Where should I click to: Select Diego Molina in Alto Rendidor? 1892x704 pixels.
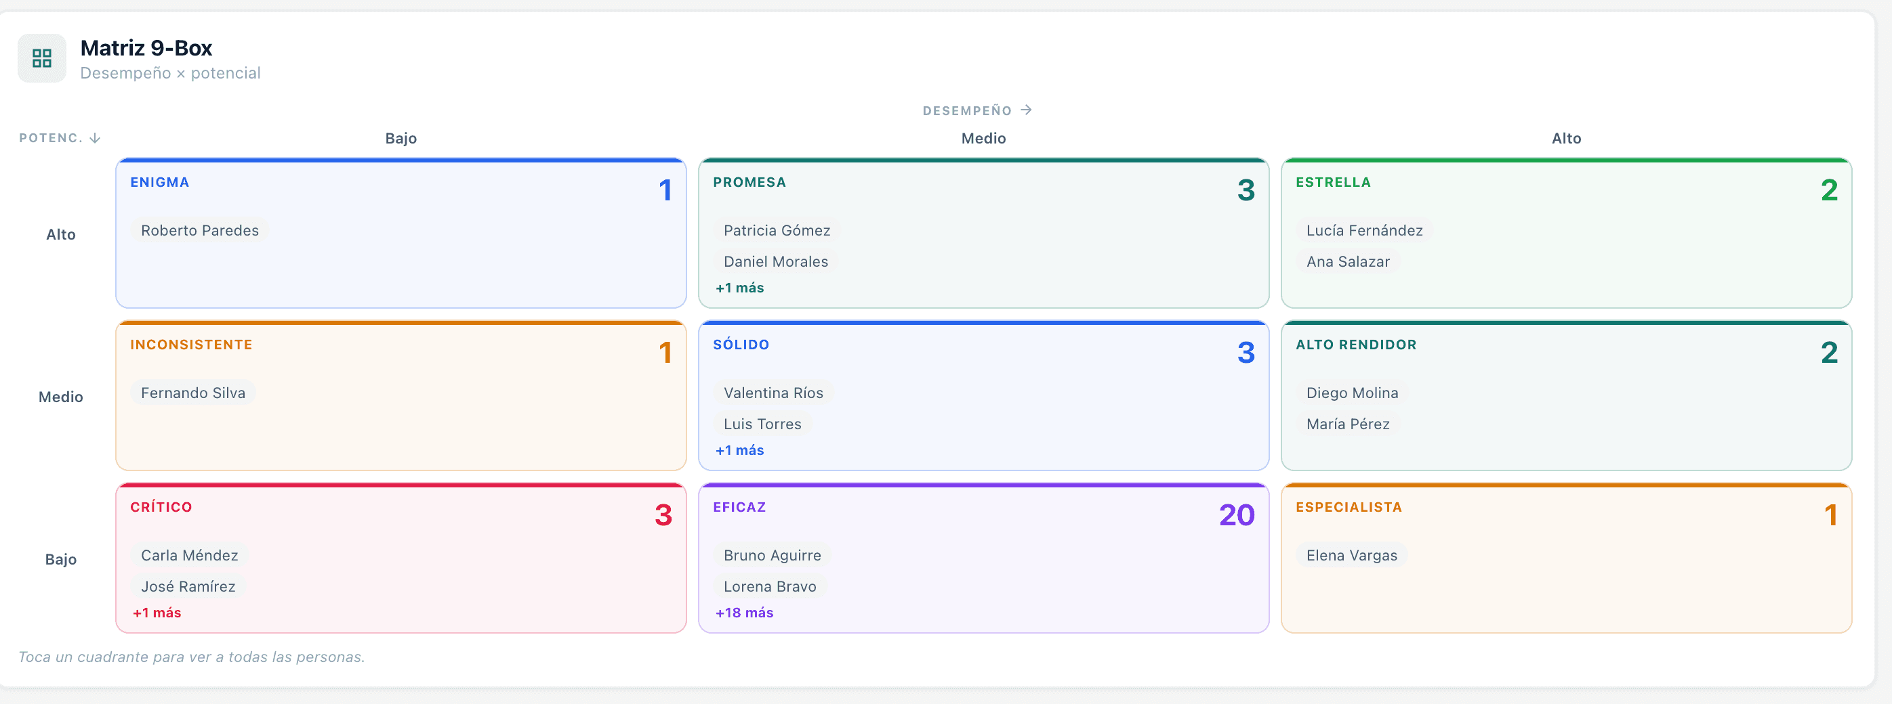click(x=1352, y=393)
